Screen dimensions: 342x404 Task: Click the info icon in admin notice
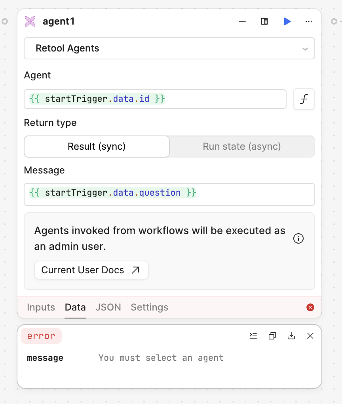[298, 238]
